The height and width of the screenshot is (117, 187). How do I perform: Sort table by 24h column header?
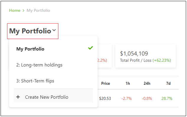click(147, 83)
